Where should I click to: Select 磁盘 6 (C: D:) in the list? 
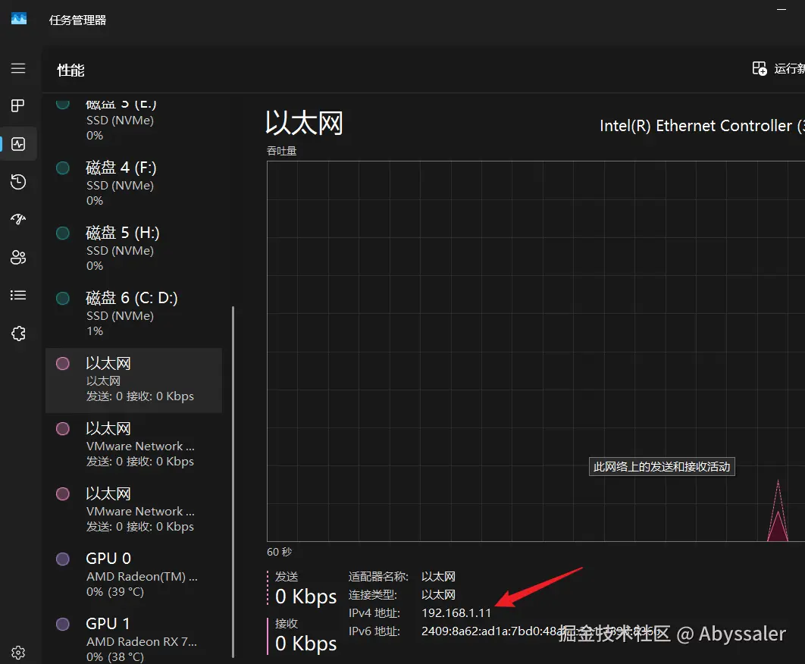[x=133, y=314]
